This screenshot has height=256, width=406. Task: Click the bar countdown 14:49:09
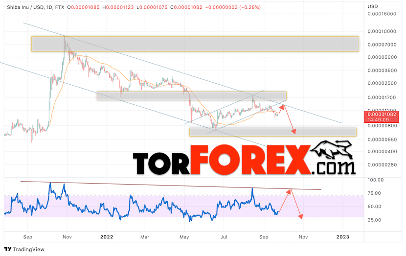tap(378, 120)
